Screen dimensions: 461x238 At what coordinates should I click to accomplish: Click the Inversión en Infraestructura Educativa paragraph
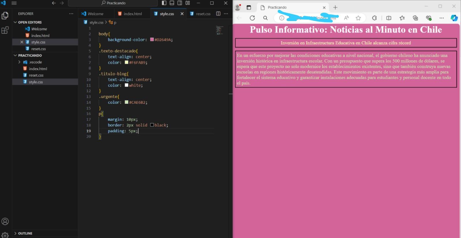[346, 43]
